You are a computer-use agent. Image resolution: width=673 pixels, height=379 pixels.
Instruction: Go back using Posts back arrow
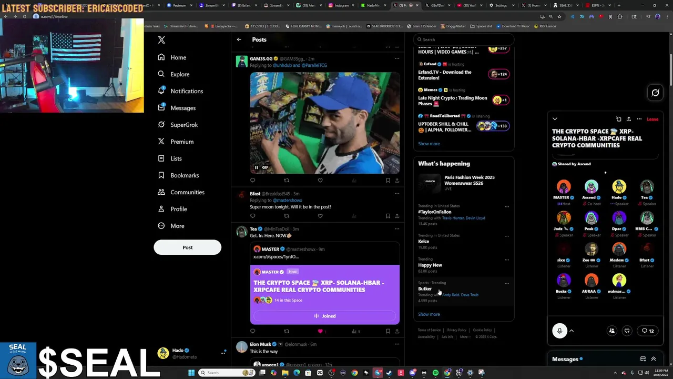click(239, 39)
